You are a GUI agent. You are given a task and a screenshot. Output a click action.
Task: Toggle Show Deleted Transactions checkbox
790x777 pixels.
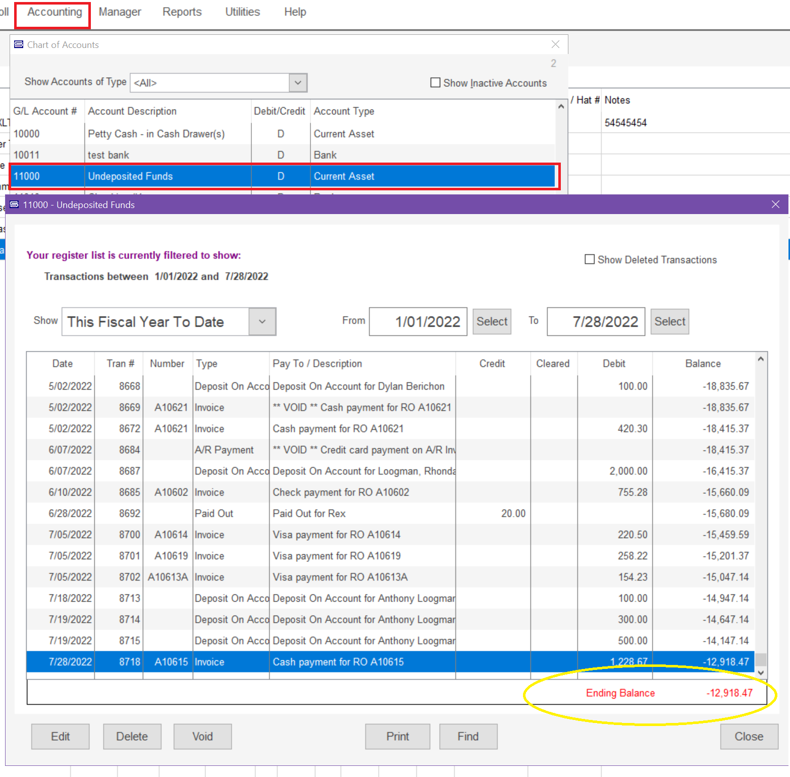pos(589,260)
